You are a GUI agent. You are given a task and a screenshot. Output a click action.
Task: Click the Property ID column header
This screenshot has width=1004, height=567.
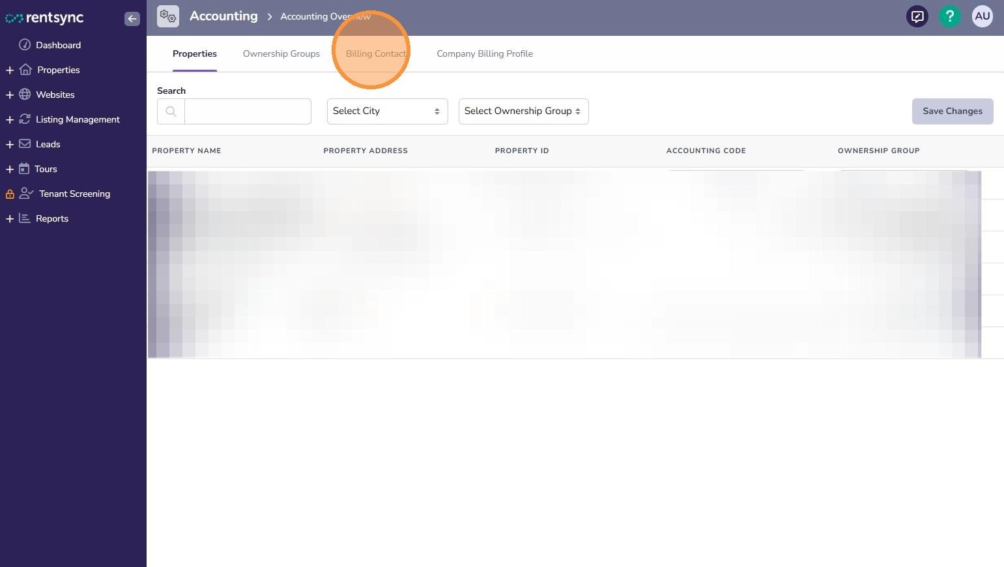coord(522,151)
